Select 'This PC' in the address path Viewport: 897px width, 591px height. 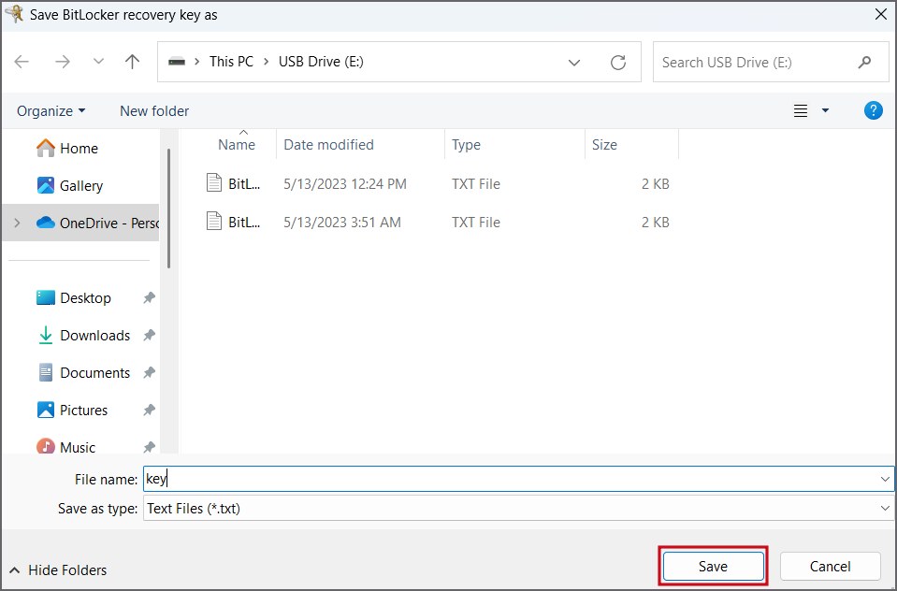tap(231, 62)
